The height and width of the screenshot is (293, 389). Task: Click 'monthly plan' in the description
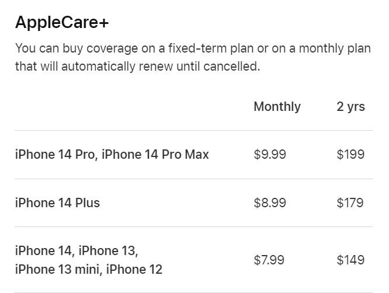click(335, 48)
